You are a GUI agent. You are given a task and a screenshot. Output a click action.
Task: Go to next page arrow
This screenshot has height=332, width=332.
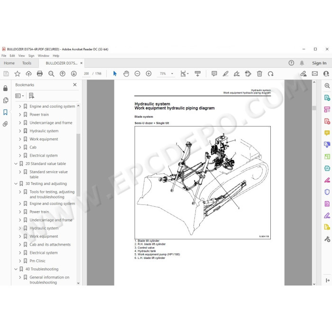coord(74,74)
